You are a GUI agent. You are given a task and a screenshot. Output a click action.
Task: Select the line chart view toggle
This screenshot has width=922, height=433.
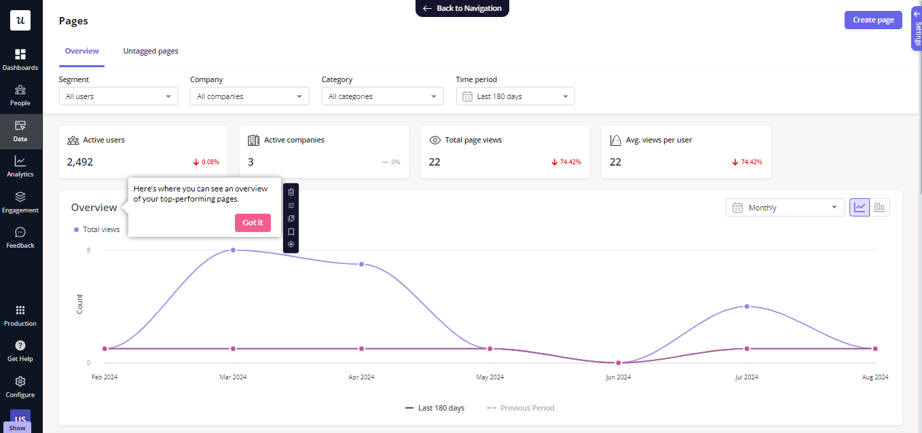tap(860, 208)
